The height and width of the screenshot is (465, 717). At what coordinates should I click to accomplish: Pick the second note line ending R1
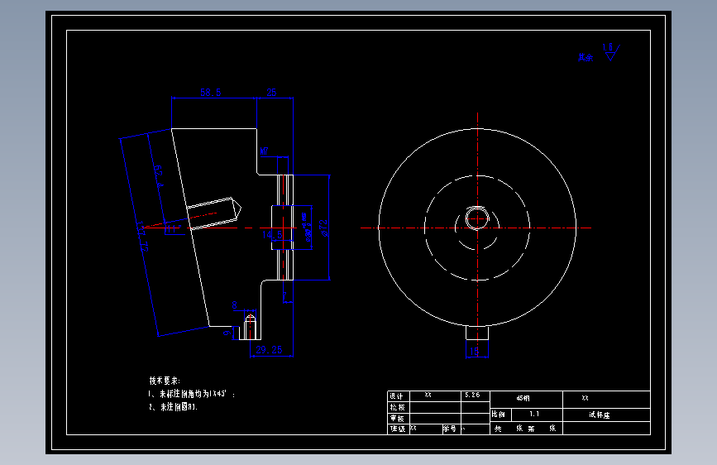[x=174, y=407]
